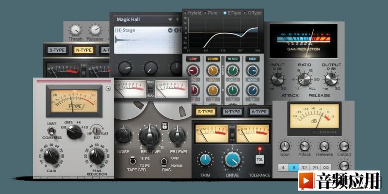Choose ratio 20 button on the compressor
Viewport: 388px width, 194px height.
pos(315,168)
